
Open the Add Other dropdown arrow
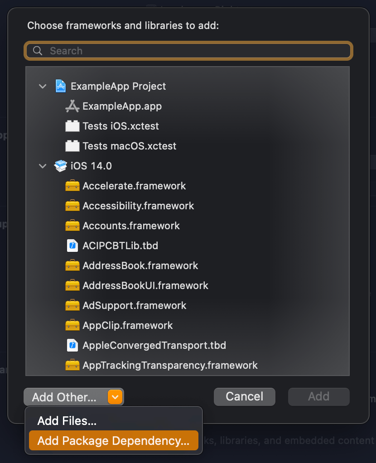pyautogui.click(x=115, y=397)
